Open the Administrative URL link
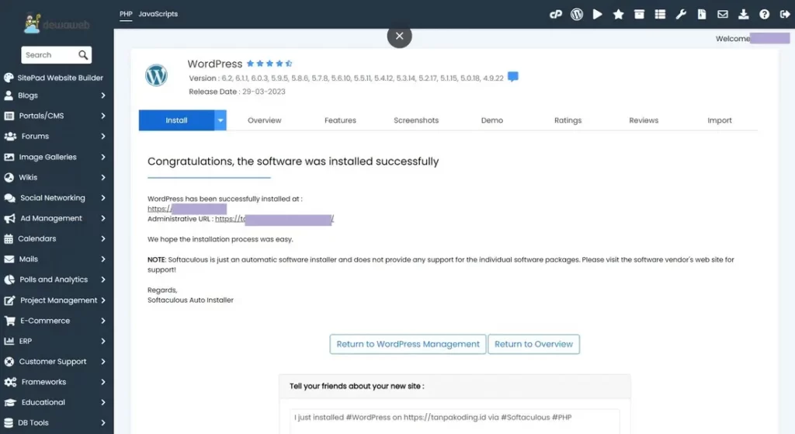This screenshot has height=434, width=795. point(274,219)
